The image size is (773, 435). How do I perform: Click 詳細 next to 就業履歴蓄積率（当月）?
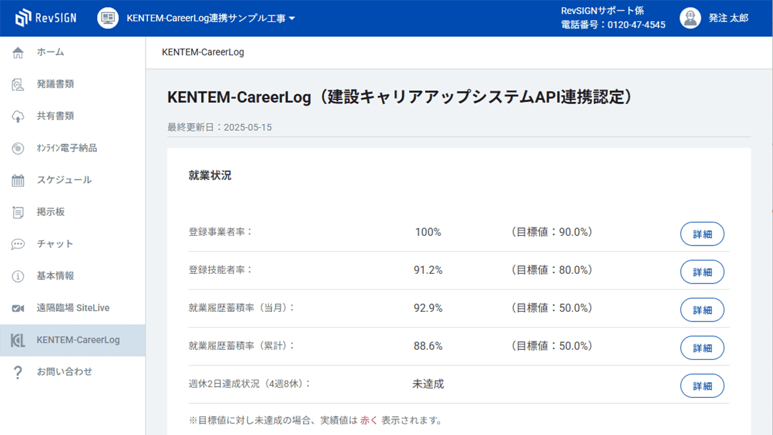(x=702, y=310)
